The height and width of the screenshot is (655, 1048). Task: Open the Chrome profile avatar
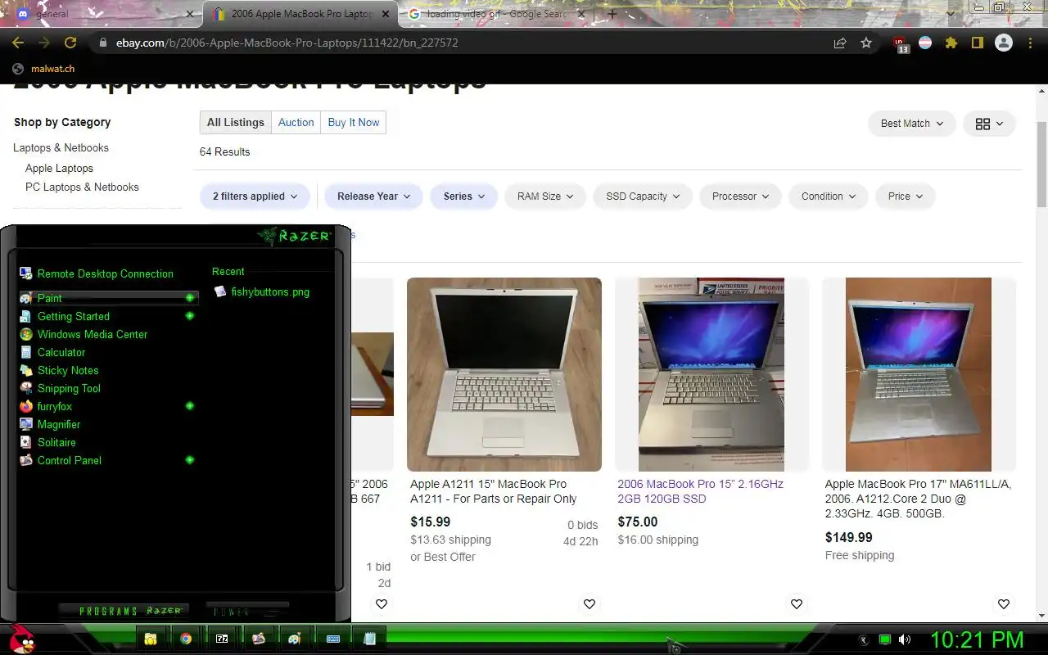[1004, 43]
